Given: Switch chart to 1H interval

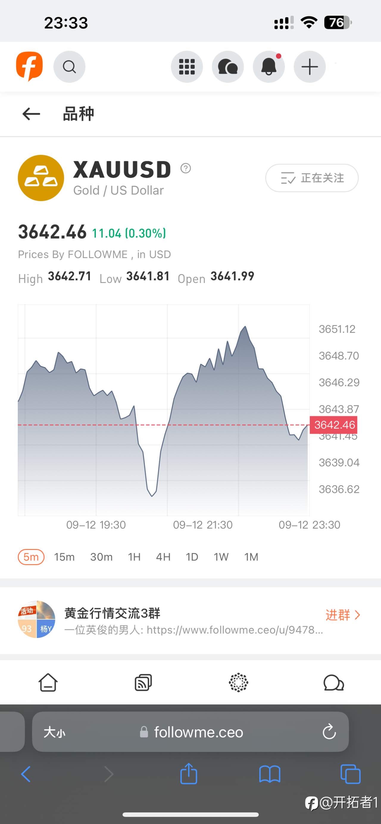Looking at the screenshot, I should coord(134,557).
